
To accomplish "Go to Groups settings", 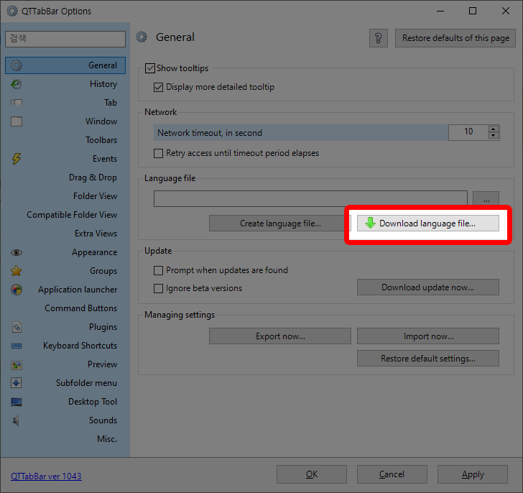I will coord(65,271).
